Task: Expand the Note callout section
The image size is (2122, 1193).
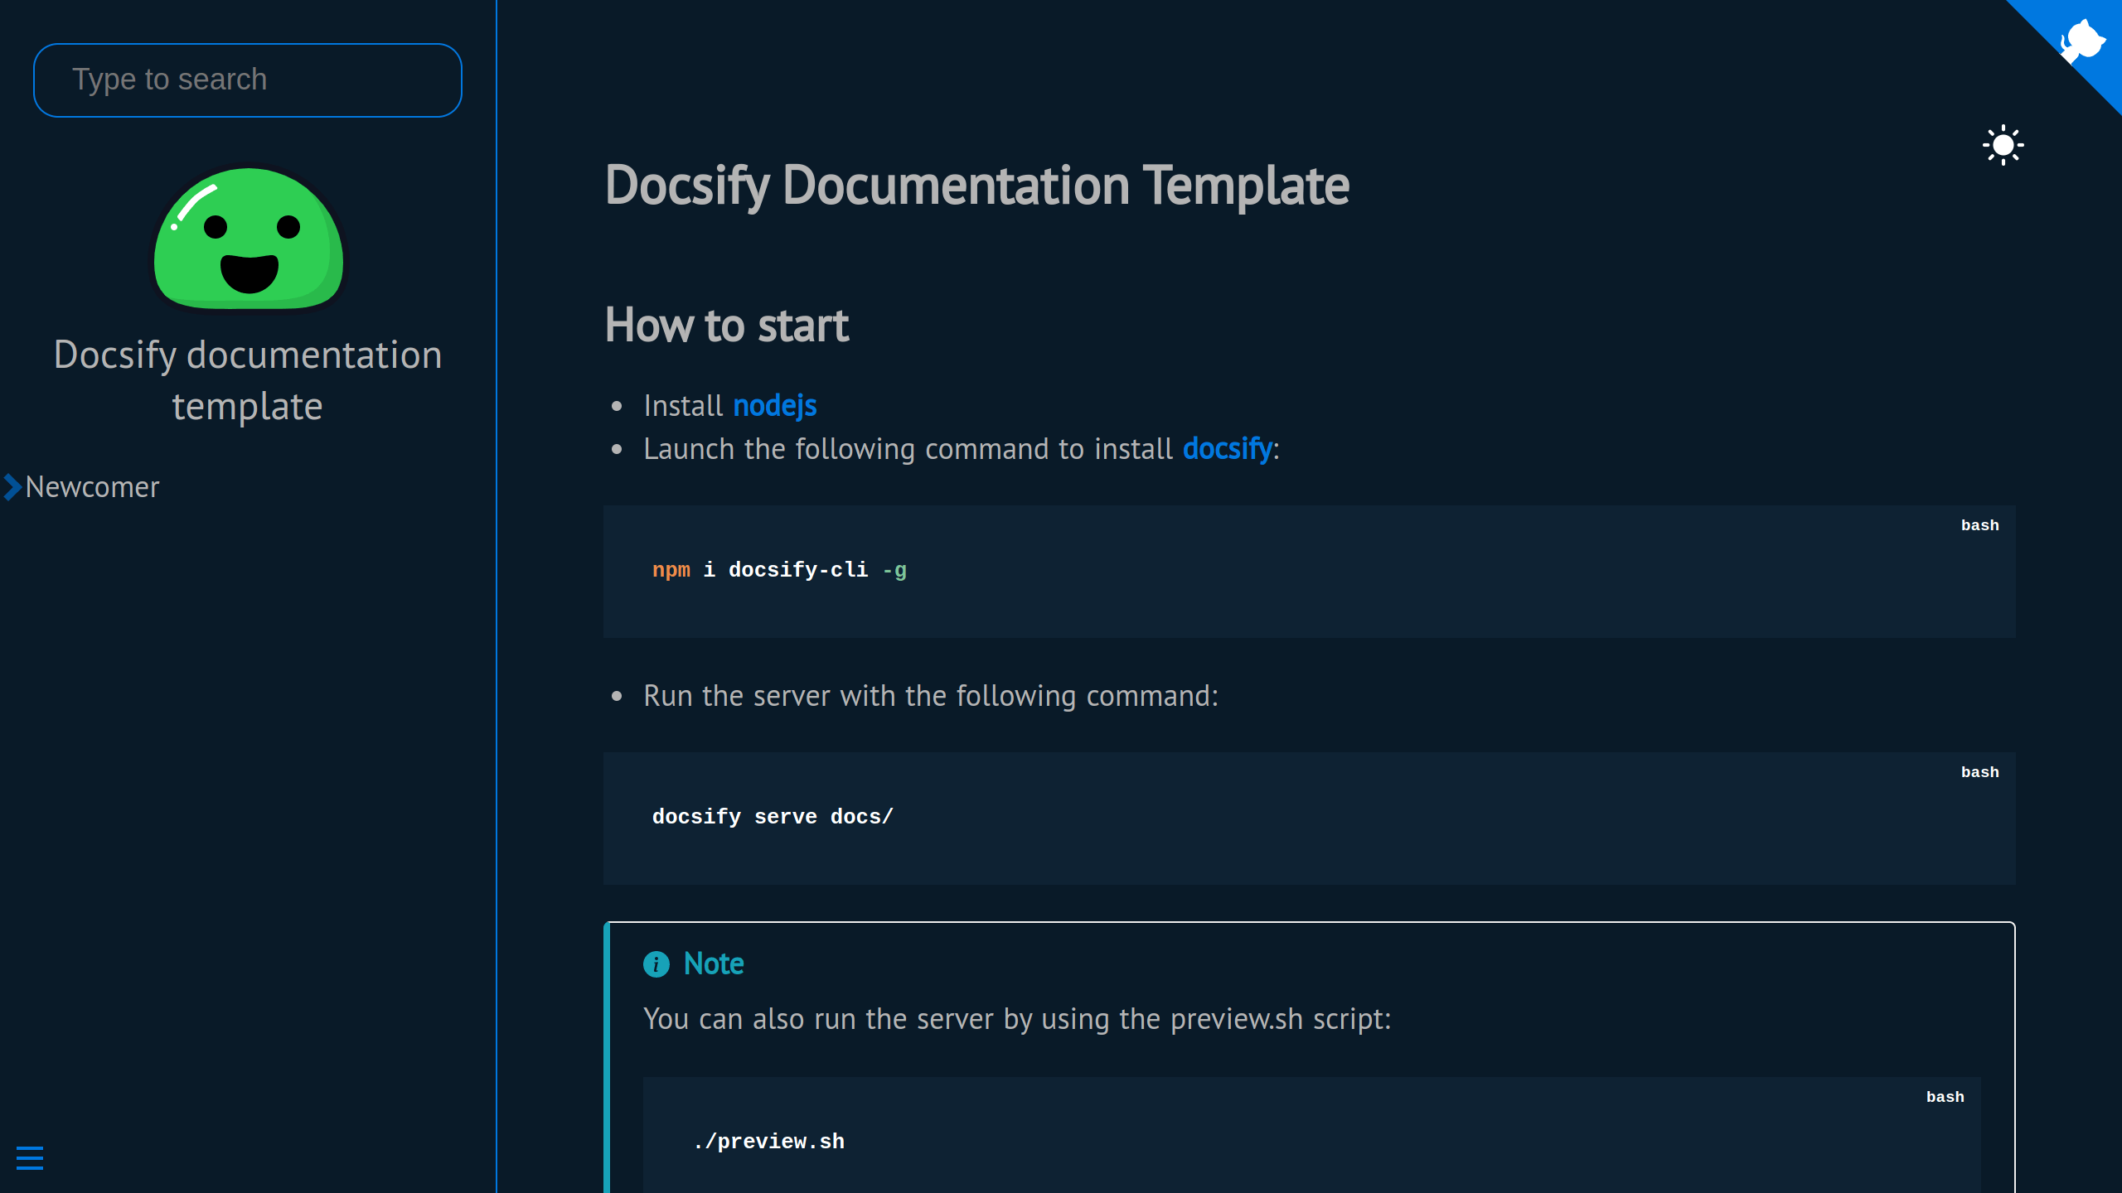Action: coord(713,964)
